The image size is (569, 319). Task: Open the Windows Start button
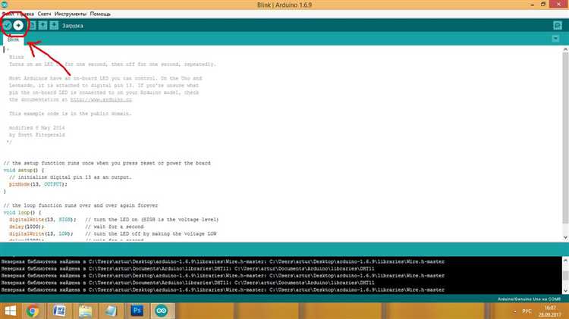(10, 311)
